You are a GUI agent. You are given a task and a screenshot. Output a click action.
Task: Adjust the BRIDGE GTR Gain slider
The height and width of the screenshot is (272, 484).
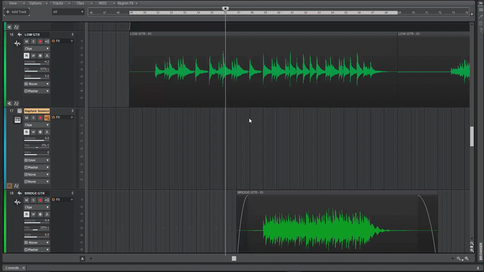pos(37,235)
